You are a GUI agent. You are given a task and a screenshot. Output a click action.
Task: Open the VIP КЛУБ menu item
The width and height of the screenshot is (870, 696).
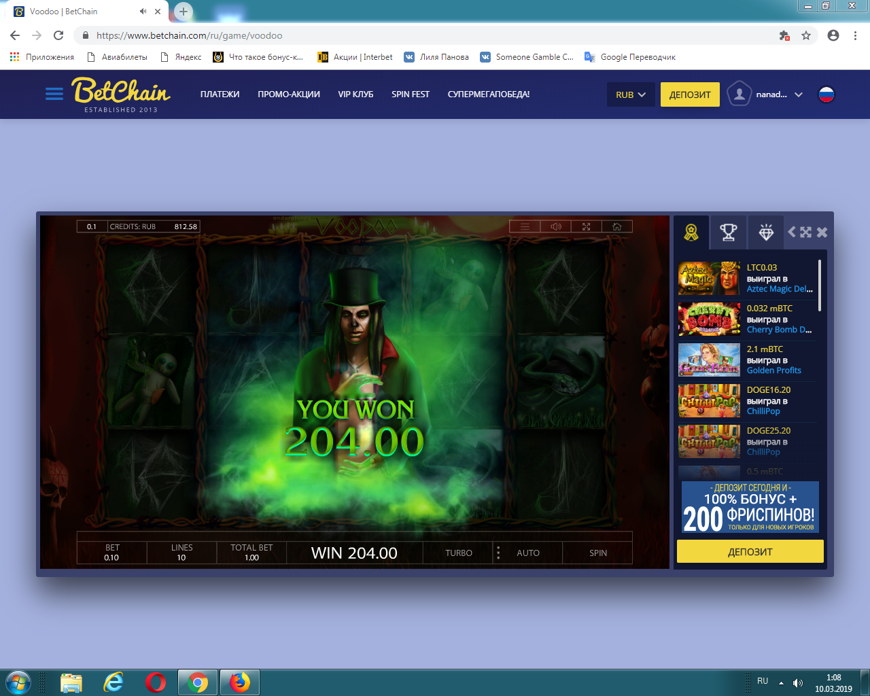coord(355,94)
